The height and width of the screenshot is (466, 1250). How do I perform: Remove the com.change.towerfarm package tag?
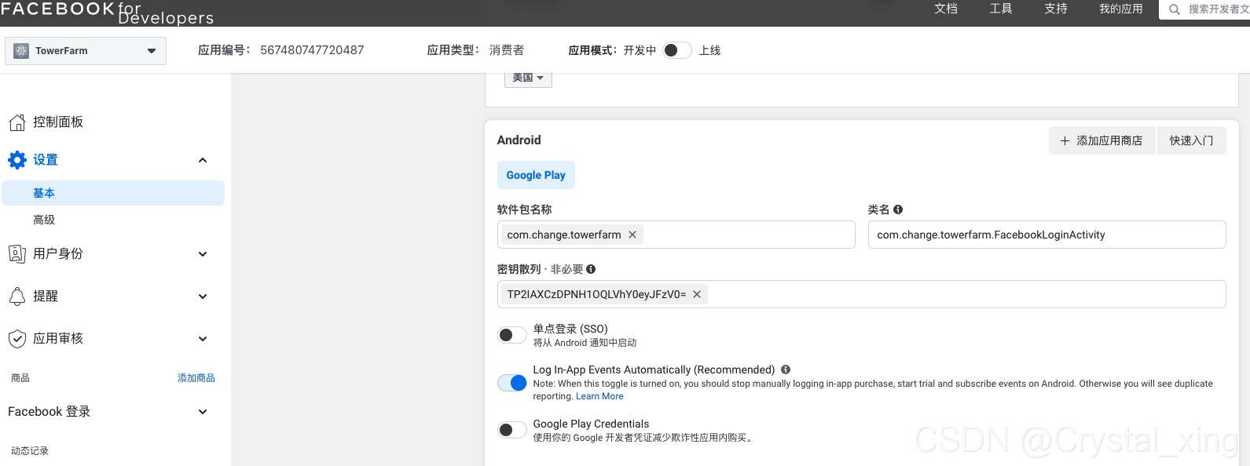point(632,235)
